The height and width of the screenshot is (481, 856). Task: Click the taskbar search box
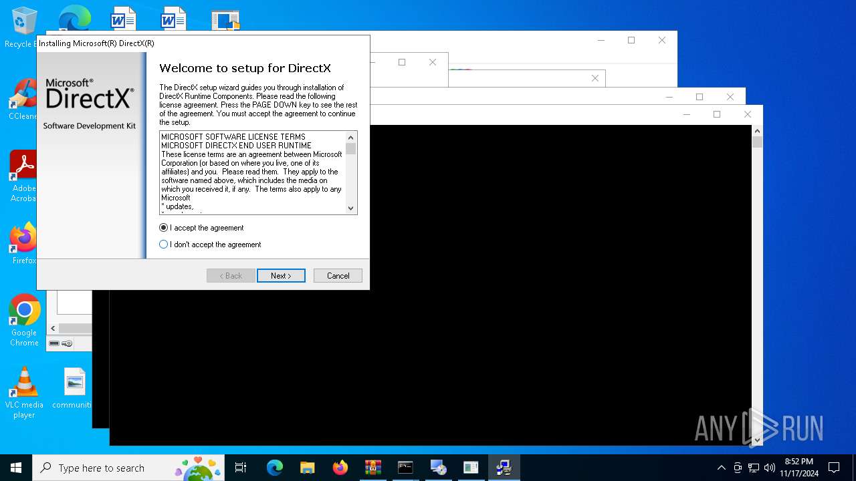128,468
